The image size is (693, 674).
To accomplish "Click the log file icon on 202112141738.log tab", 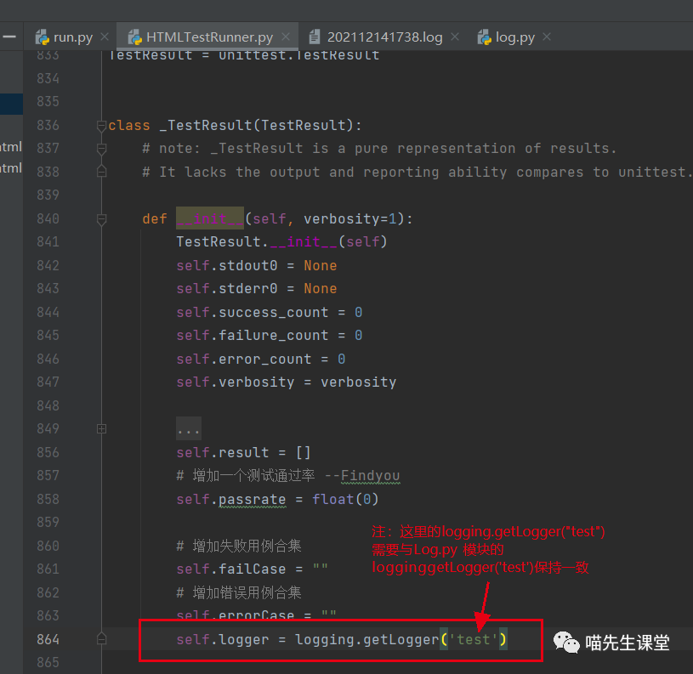I will 315,37.
